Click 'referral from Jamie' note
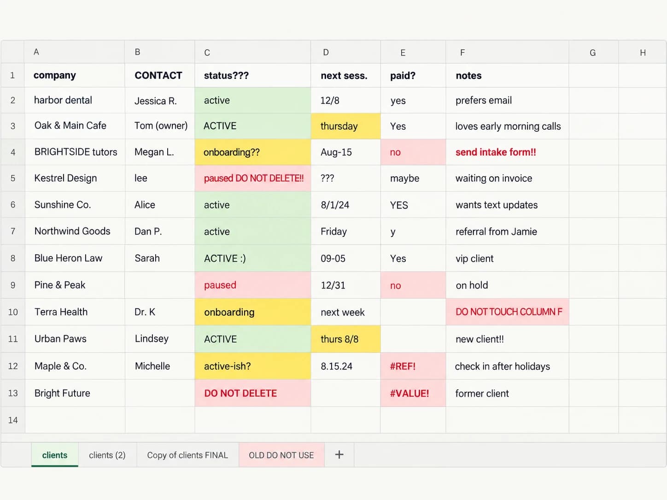This screenshot has width=667, height=500. click(x=507, y=232)
